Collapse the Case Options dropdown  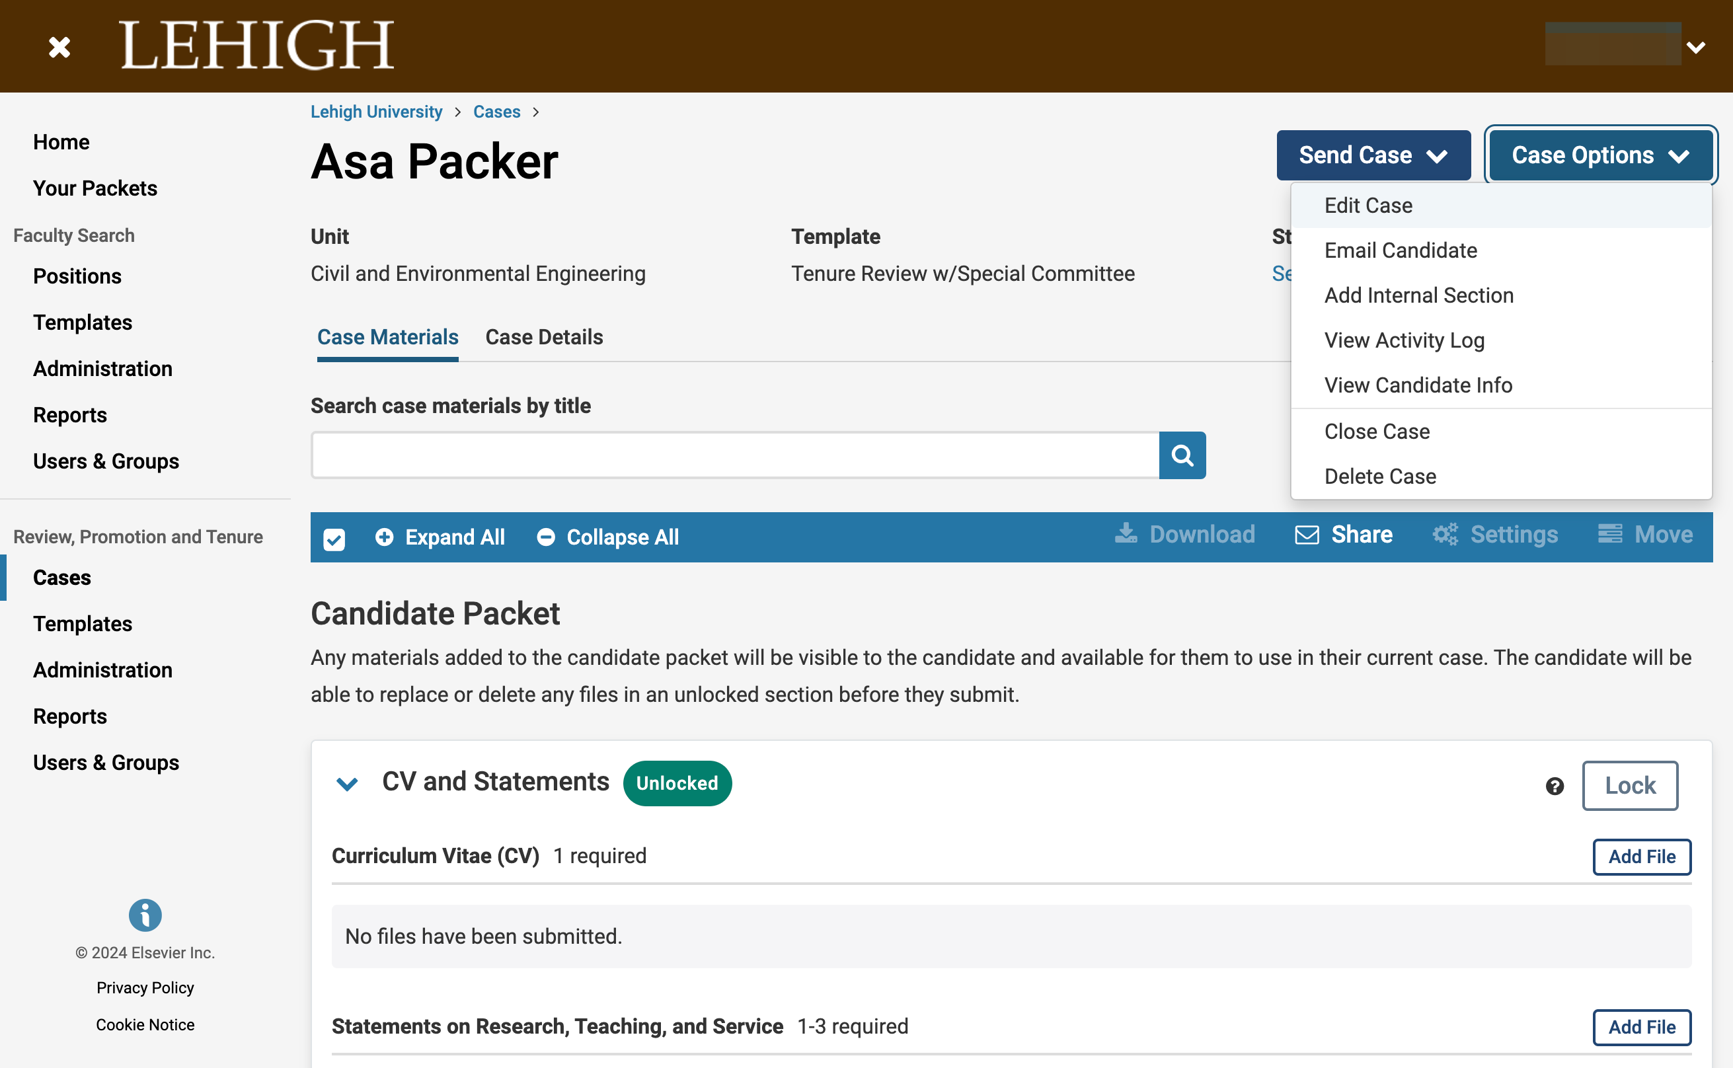click(x=1599, y=155)
